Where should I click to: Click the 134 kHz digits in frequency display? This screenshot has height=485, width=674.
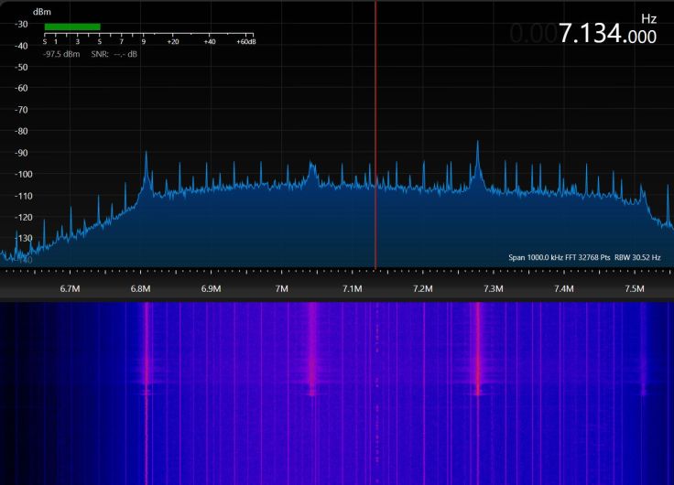coord(601,35)
